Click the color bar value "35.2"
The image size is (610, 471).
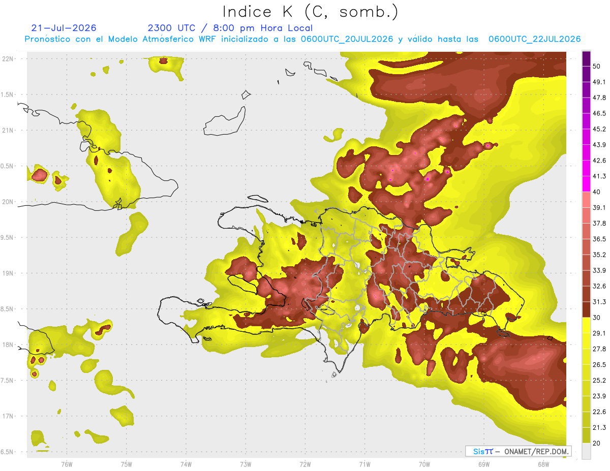tap(599, 255)
